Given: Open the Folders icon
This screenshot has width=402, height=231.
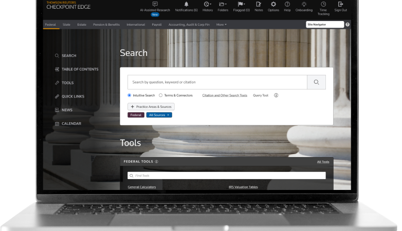Looking at the screenshot, I should point(223,4).
